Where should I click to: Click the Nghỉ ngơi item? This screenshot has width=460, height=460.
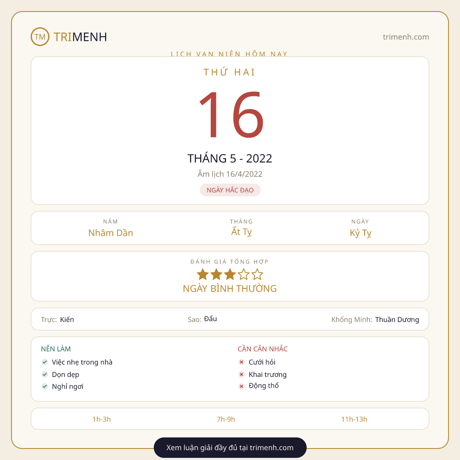pyautogui.click(x=67, y=387)
